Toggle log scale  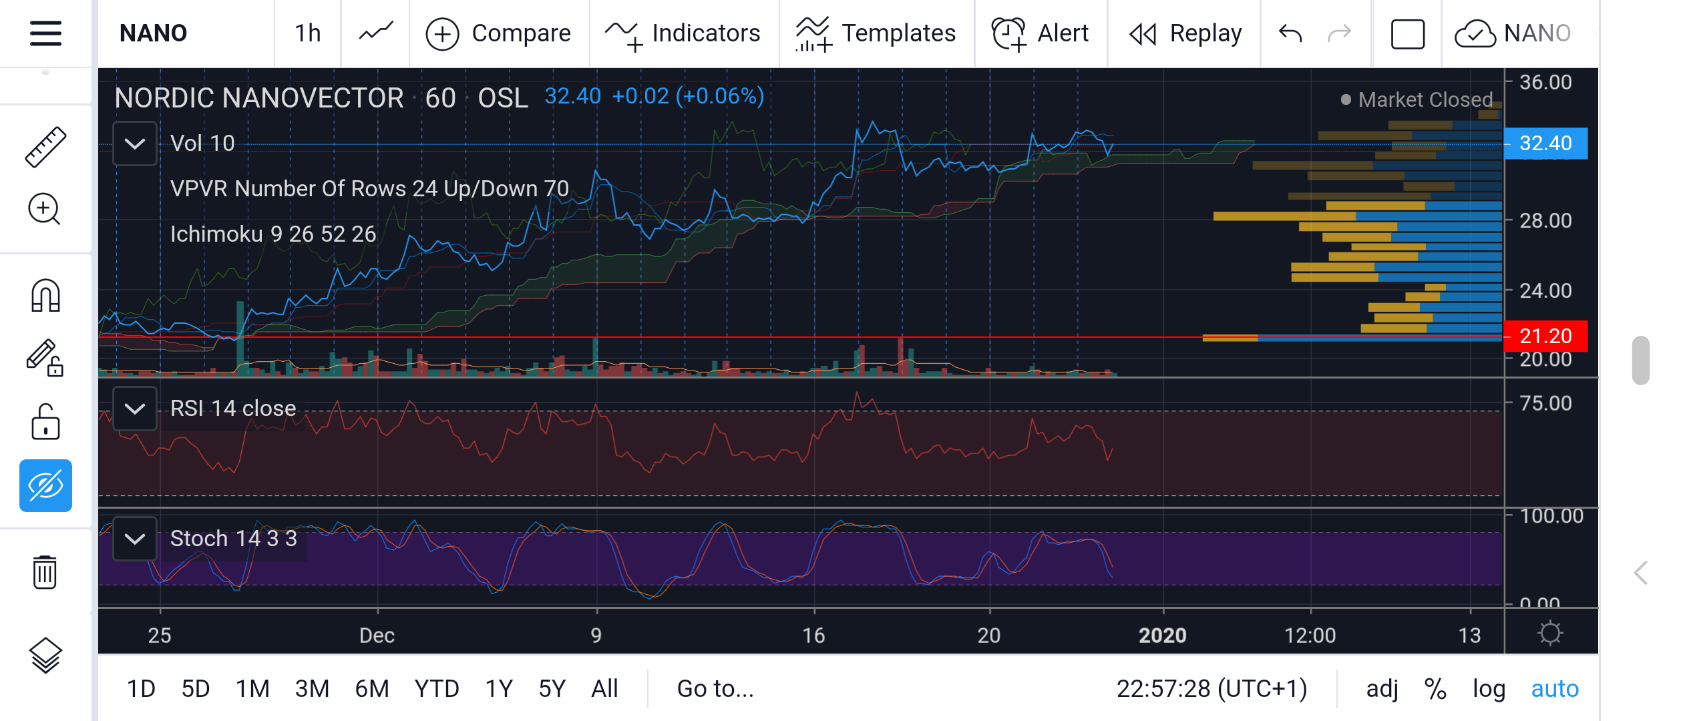(1489, 689)
